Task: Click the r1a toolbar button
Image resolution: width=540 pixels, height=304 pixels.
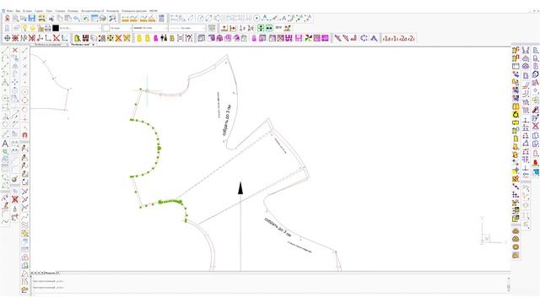Action: coord(386,38)
